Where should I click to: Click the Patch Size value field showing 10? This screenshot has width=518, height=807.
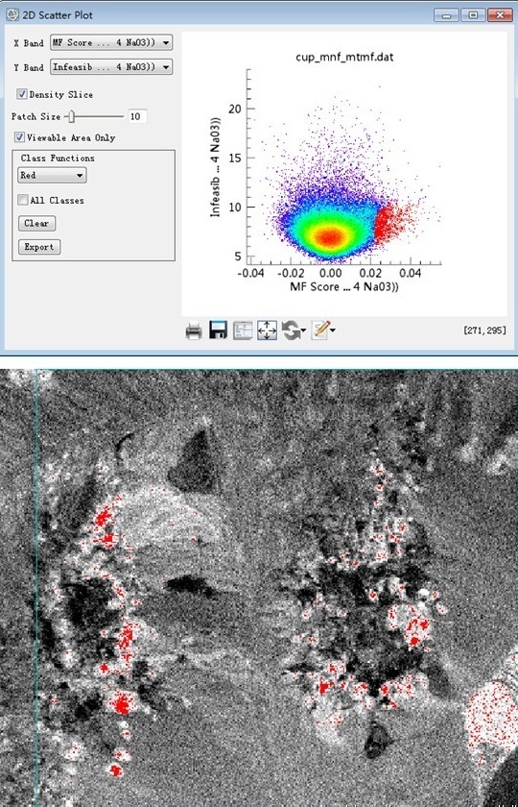(x=137, y=117)
